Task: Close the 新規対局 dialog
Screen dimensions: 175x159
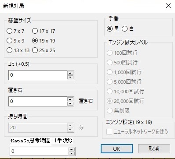Action: pyautogui.click(x=168, y=6)
